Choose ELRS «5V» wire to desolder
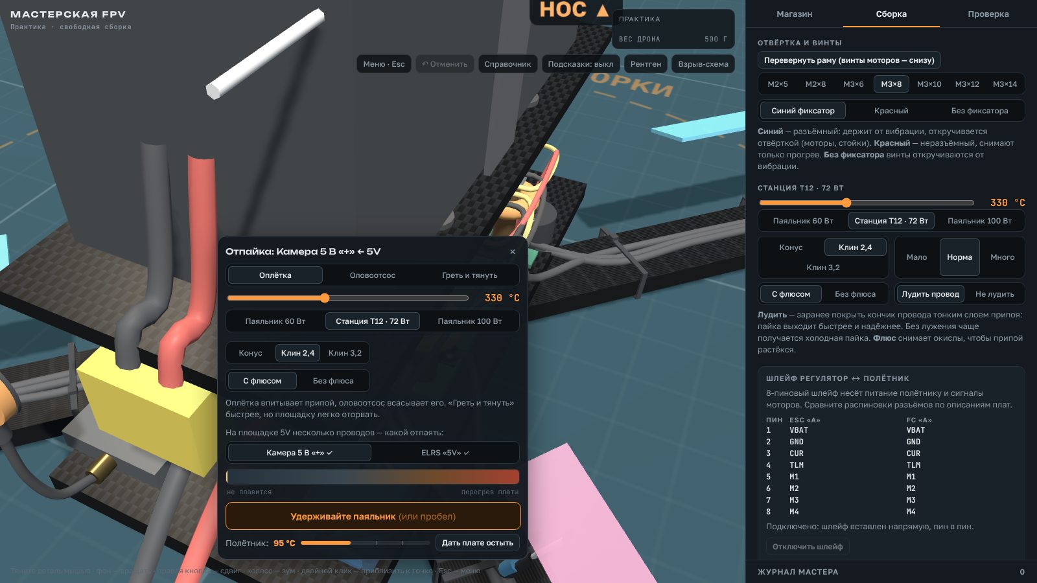1037x583 pixels. 445,453
